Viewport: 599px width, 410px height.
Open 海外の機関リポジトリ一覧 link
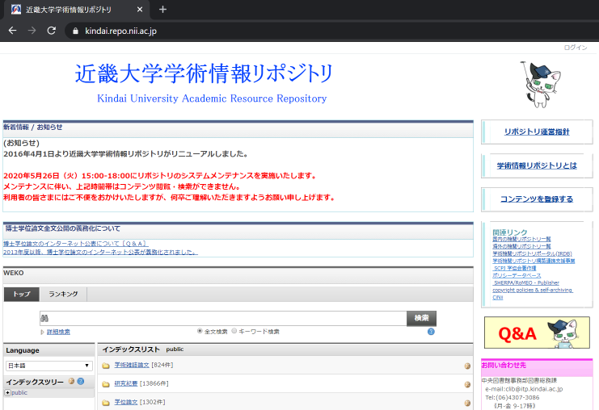(521, 246)
